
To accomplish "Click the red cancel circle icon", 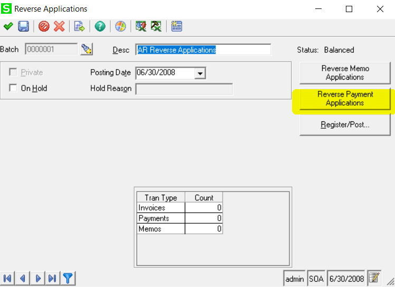I will pos(44,26).
